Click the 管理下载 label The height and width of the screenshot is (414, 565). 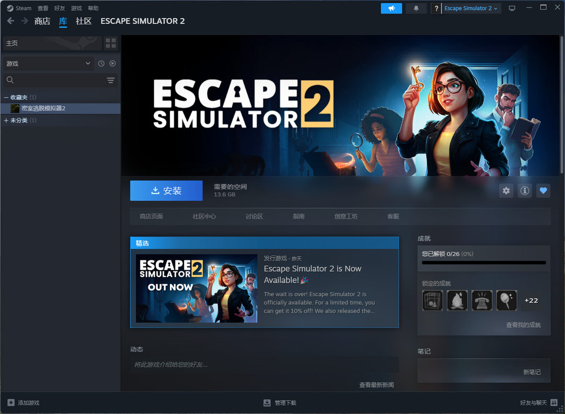point(286,403)
